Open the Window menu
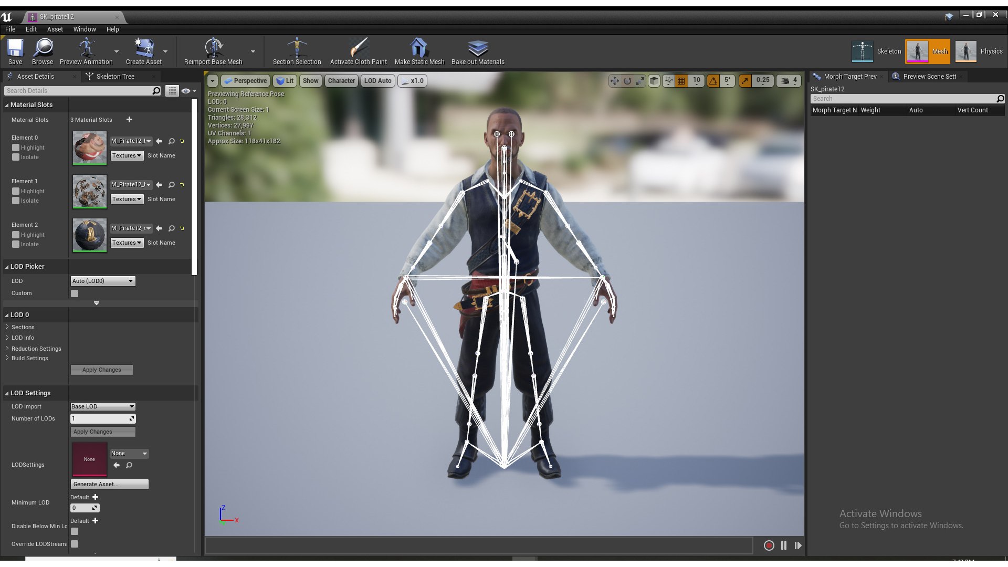 84,29
